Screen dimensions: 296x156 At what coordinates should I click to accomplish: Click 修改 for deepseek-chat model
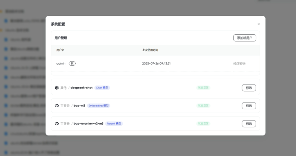tap(249, 88)
